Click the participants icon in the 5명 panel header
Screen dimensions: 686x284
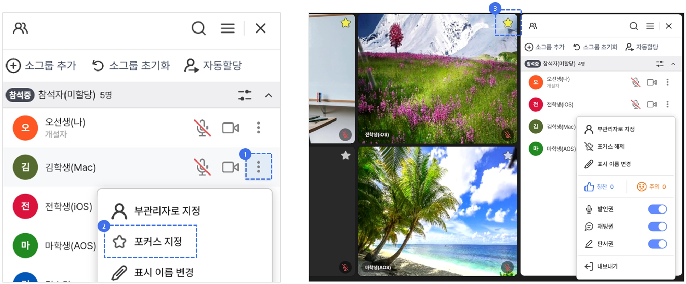point(20,28)
